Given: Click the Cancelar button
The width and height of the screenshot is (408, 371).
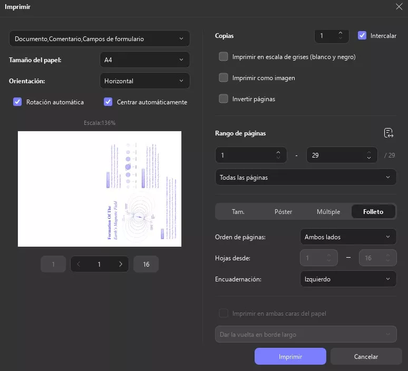Looking at the screenshot, I should (x=366, y=356).
